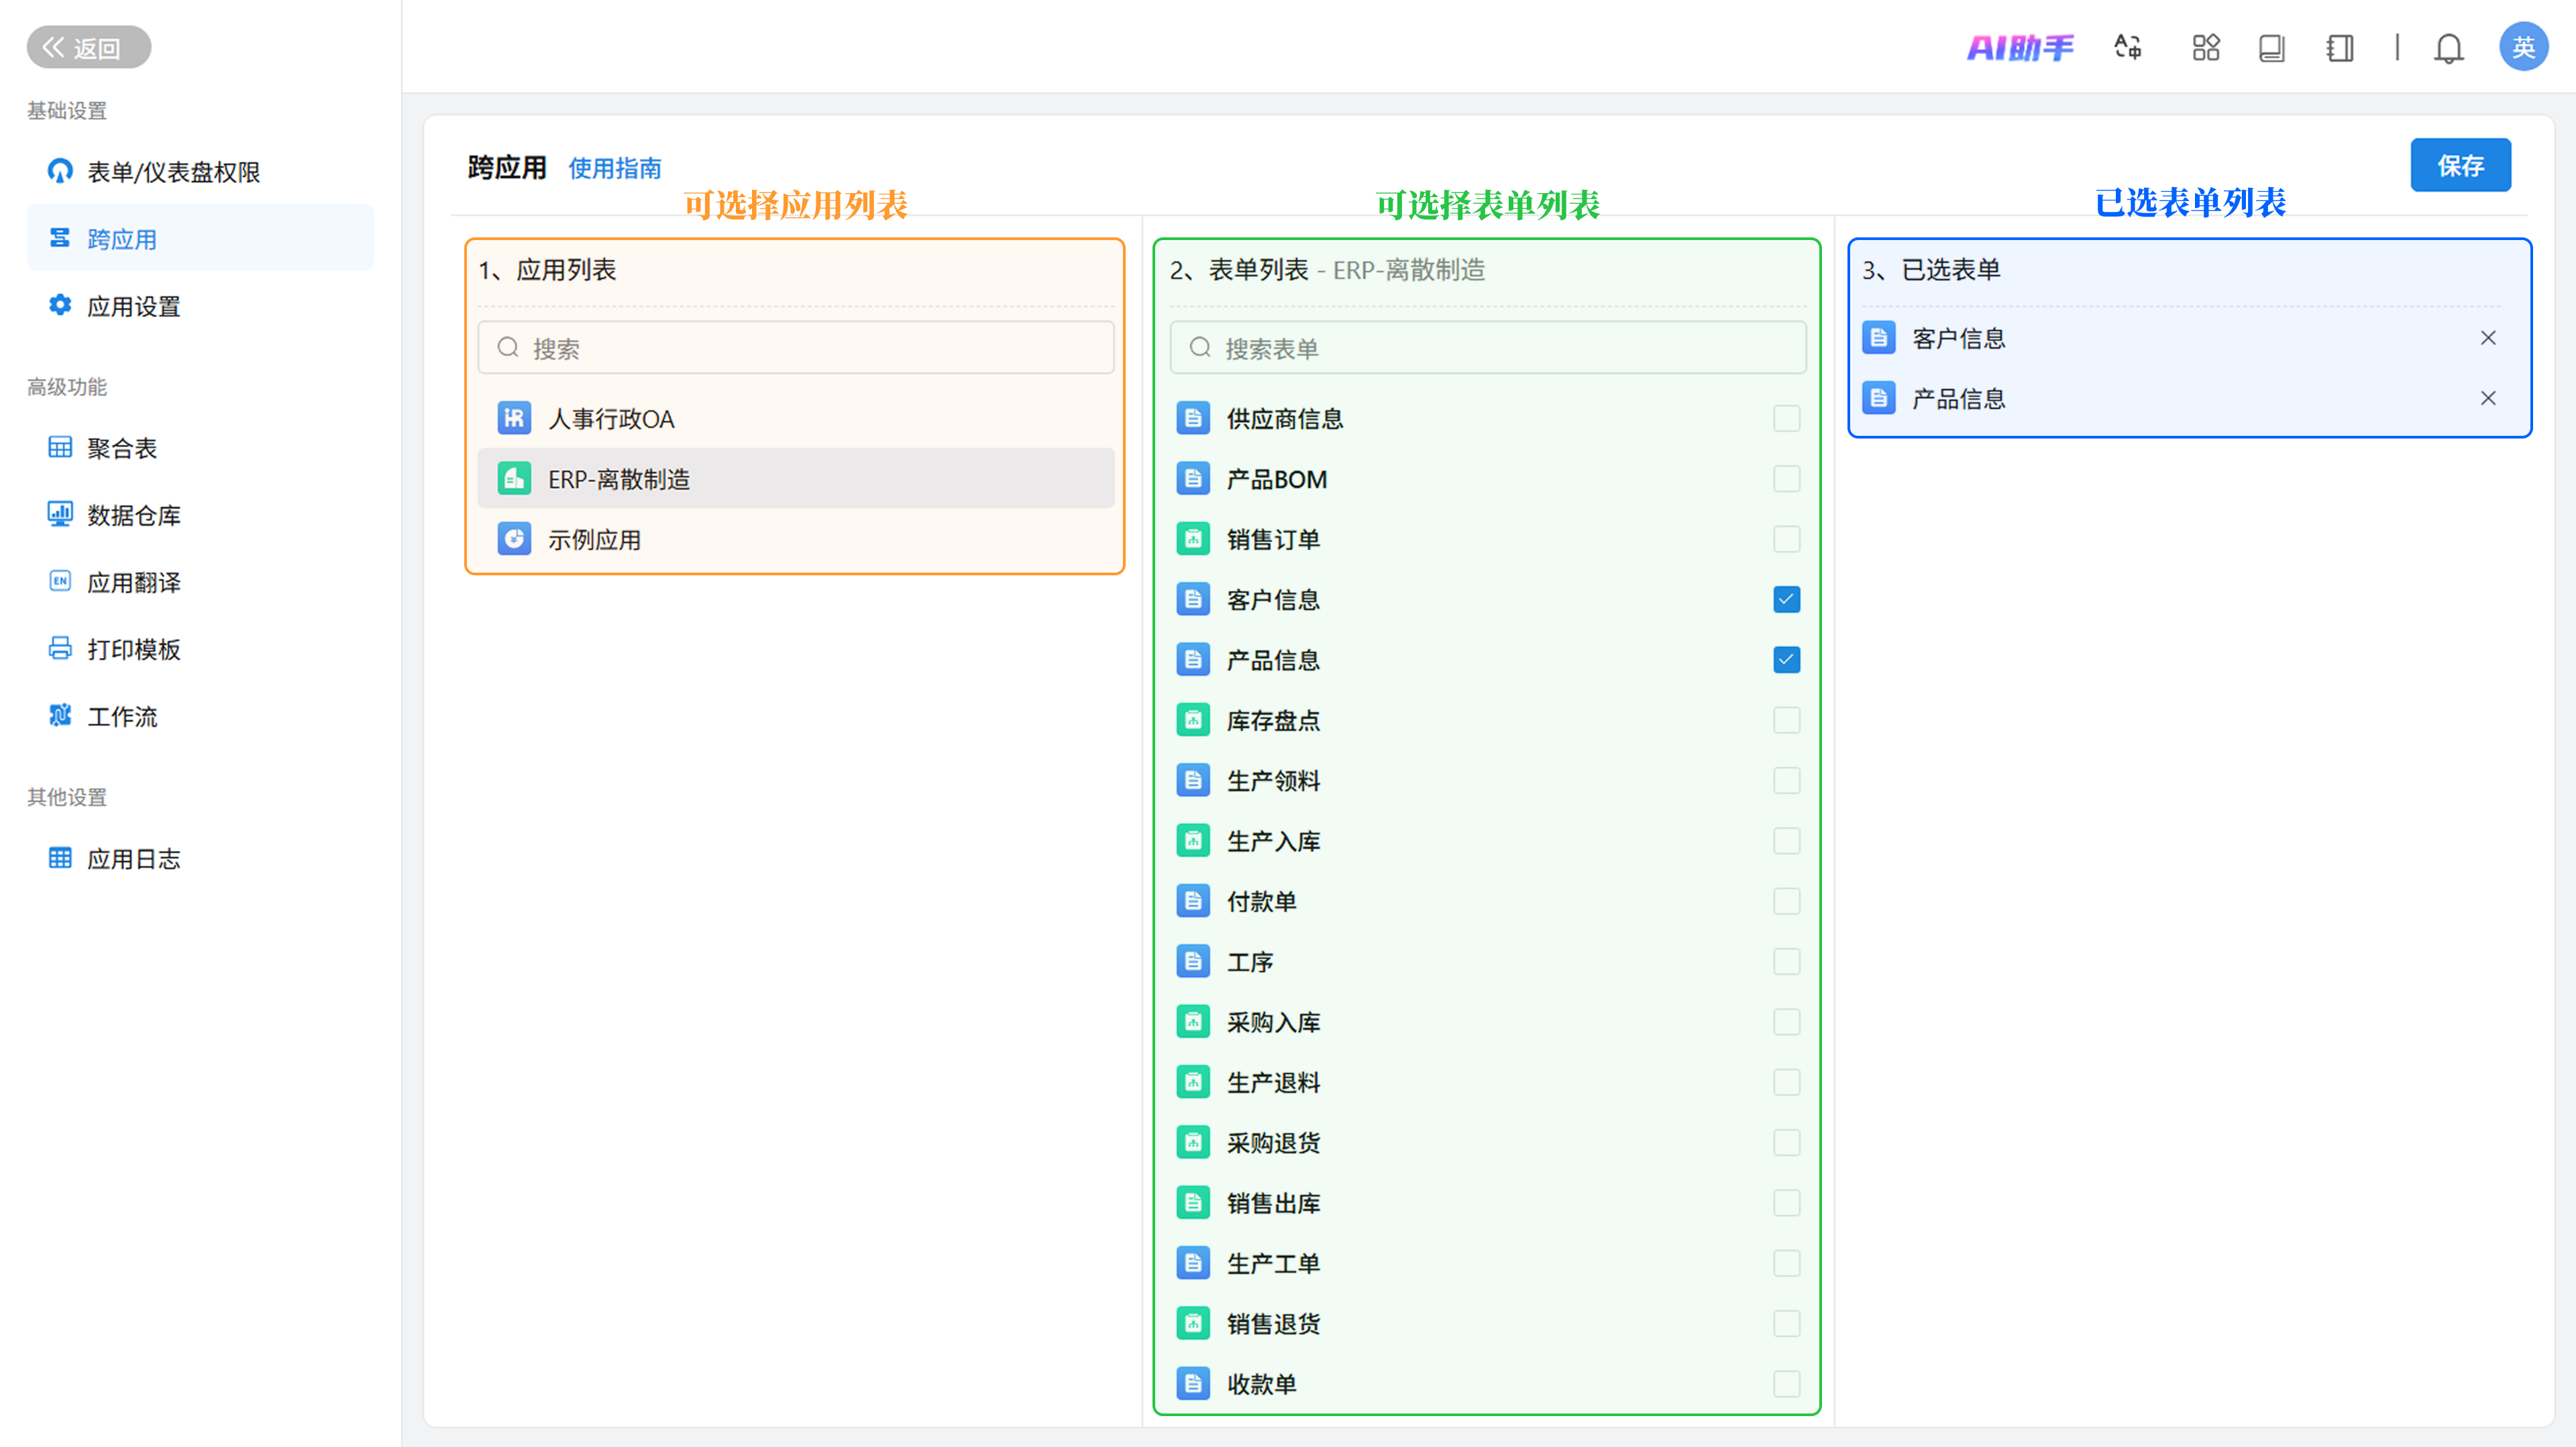Open 聚合表 in sidebar
2576x1447 pixels.
point(122,448)
